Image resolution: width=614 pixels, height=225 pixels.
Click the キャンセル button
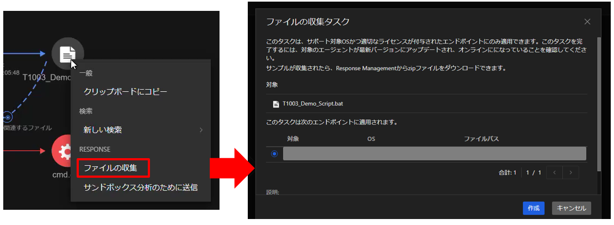click(x=571, y=208)
